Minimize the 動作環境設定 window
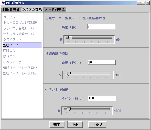151x130 pixels. [139, 3]
